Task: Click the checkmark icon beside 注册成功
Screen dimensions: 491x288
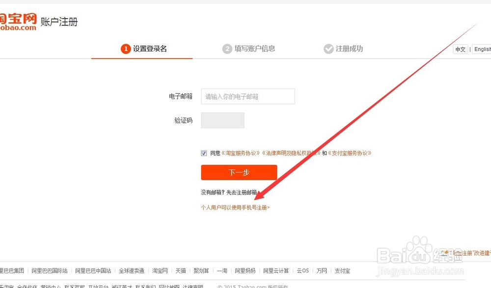Action: pos(328,49)
